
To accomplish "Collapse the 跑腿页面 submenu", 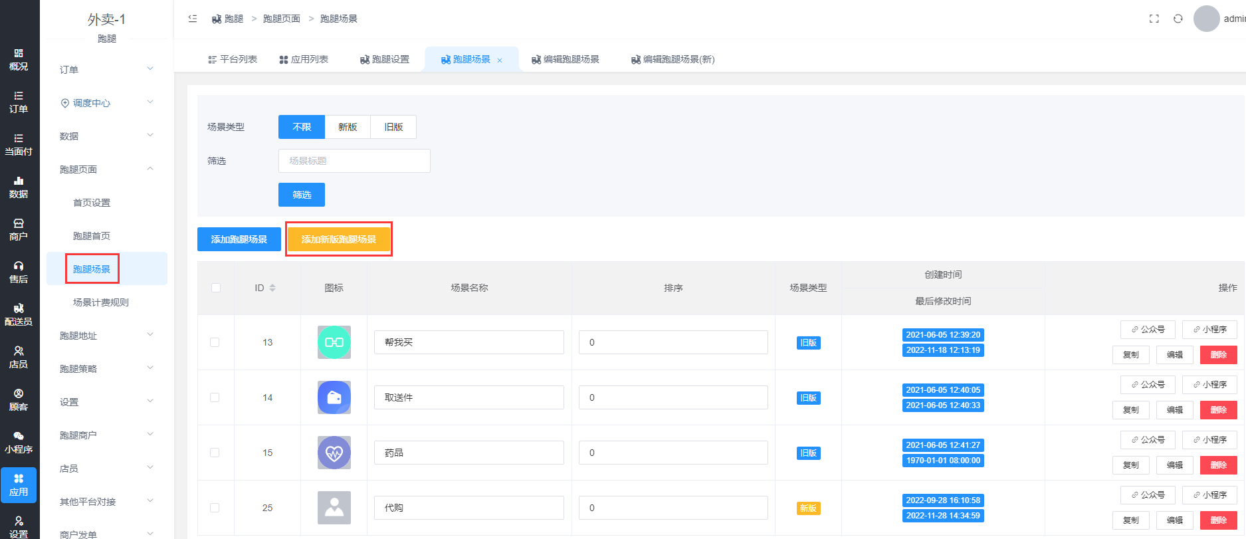I will coord(106,169).
